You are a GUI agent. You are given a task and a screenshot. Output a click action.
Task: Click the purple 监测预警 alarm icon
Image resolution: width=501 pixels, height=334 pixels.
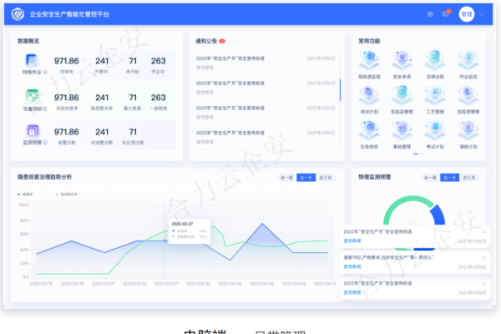tap(33, 130)
